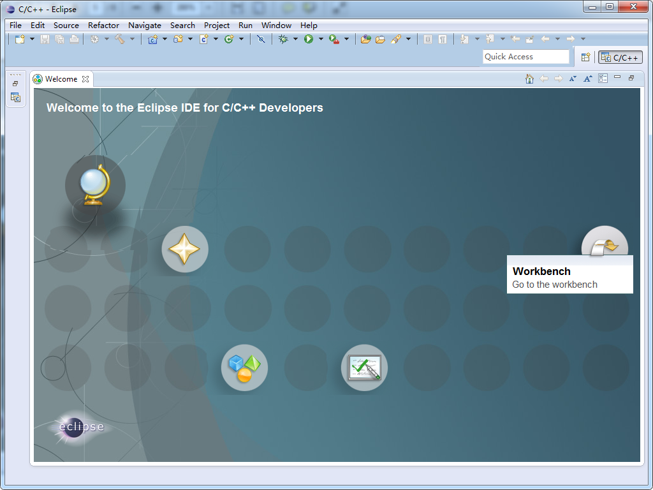Click the Run External Tools icon
653x490 pixels.
pyautogui.click(x=334, y=39)
